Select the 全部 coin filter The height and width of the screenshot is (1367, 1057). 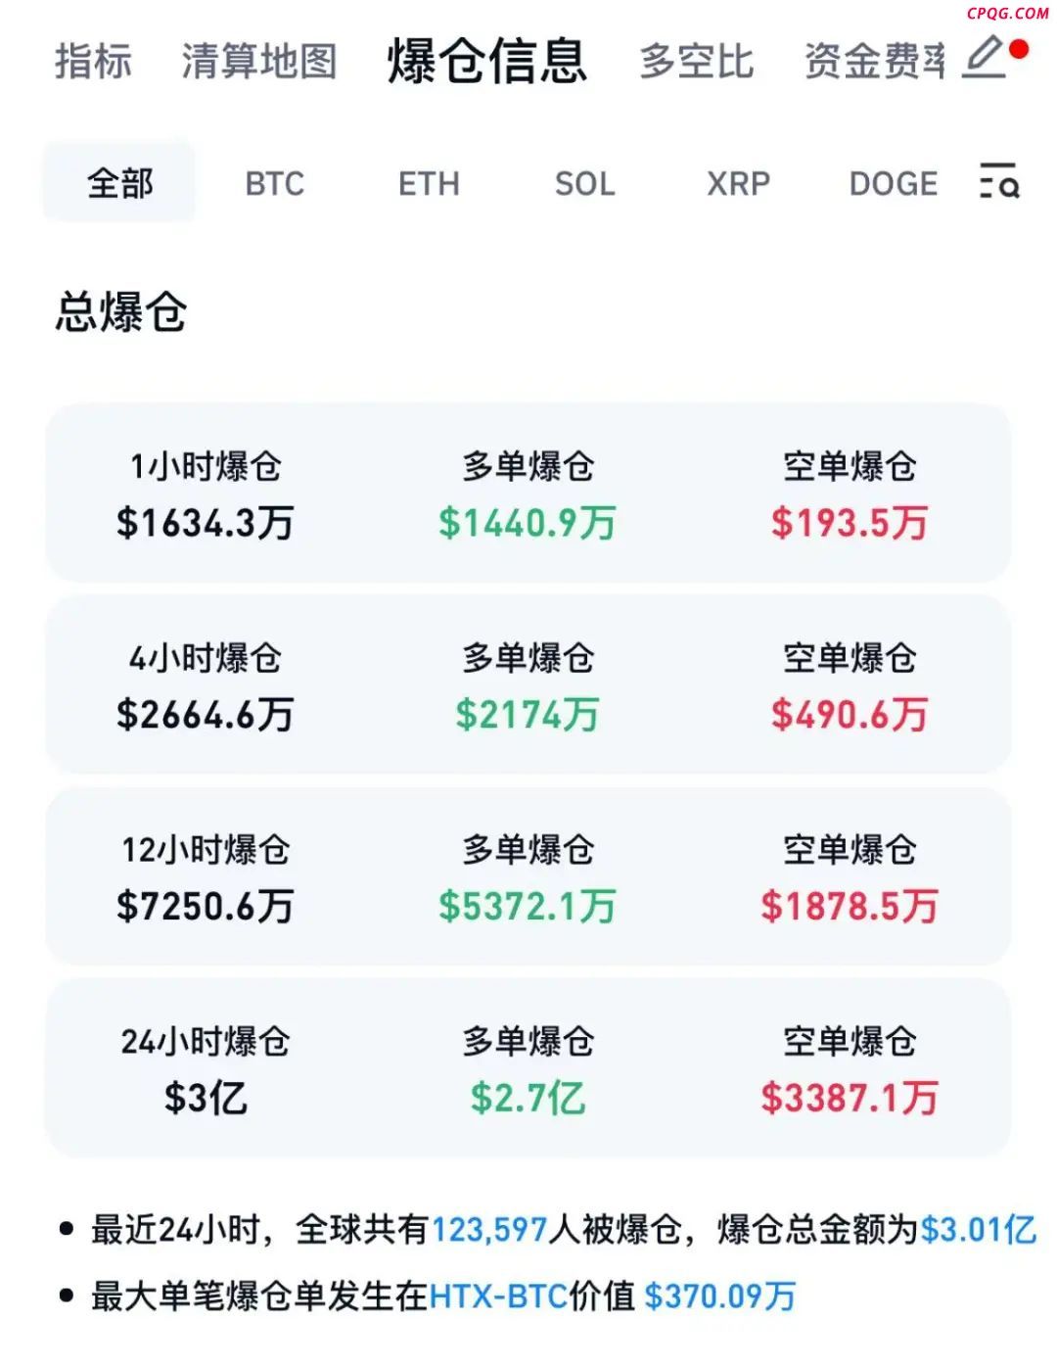[x=119, y=182]
